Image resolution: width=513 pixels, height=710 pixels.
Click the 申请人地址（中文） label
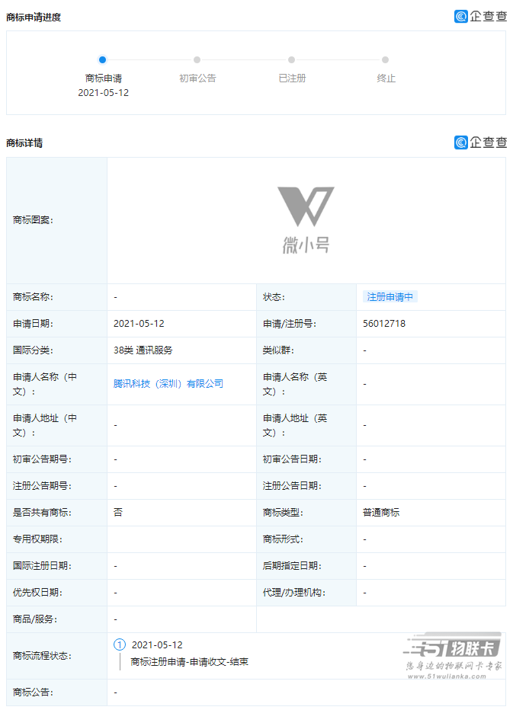tap(45, 425)
